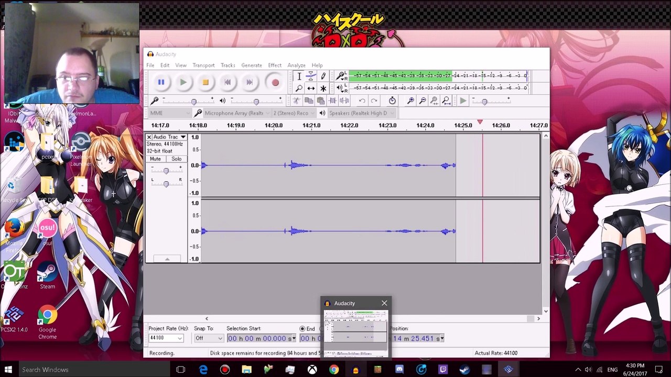Image resolution: width=671 pixels, height=377 pixels.
Task: Open the Effect menu
Action: 275,65
